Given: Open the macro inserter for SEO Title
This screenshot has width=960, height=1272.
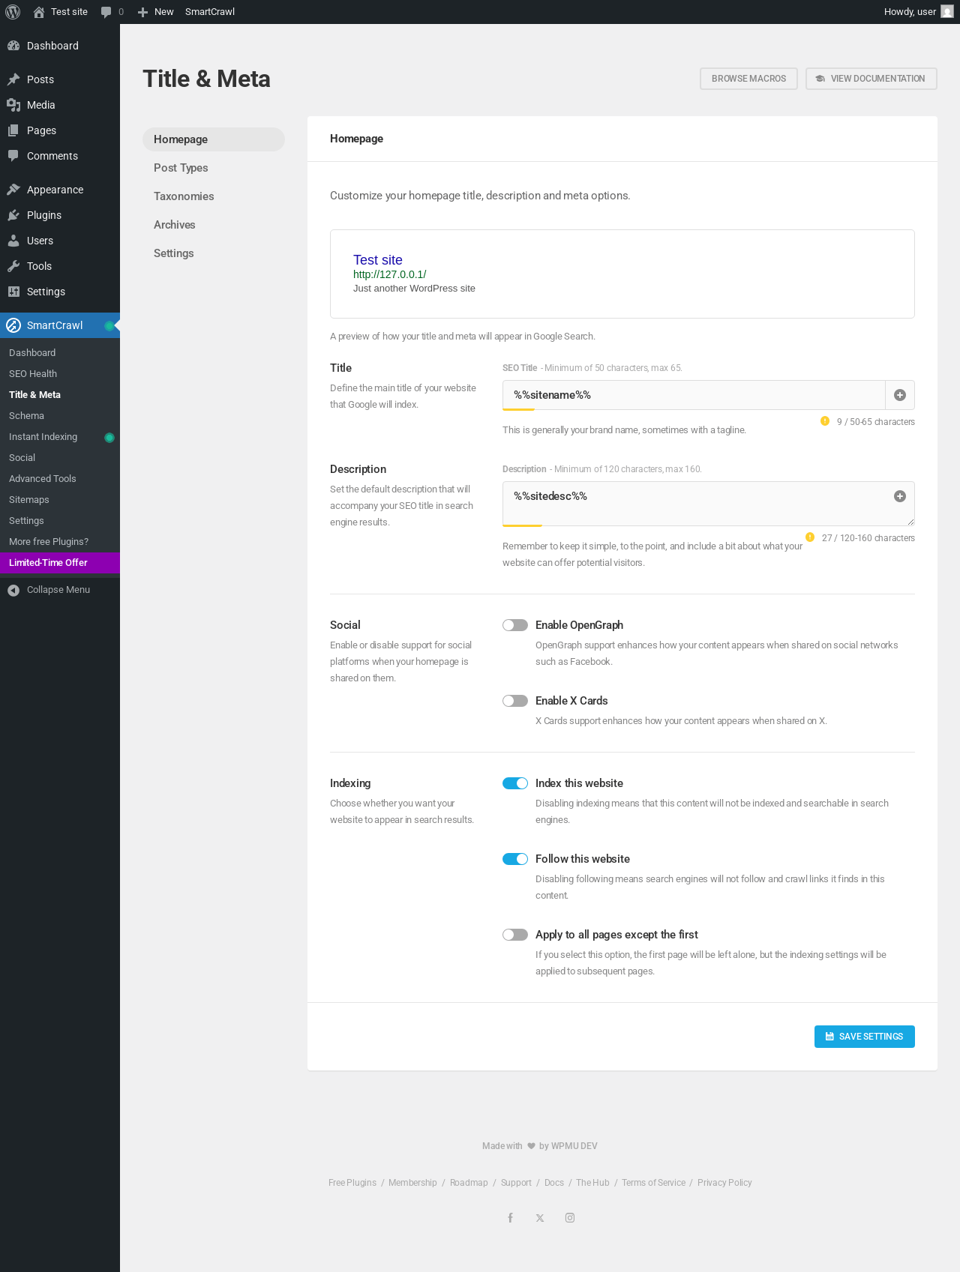Looking at the screenshot, I should [900, 395].
